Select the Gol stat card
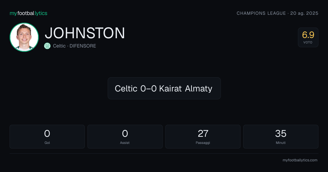Image resolution: width=328 pixels, height=172 pixels. pos(47,137)
